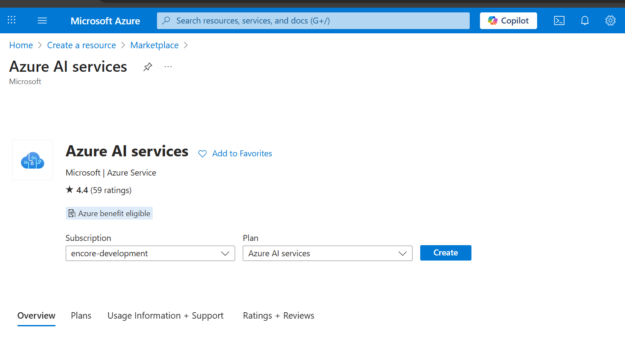Open Cloud Shell terminal icon
The width and height of the screenshot is (625, 337).
[559, 21]
